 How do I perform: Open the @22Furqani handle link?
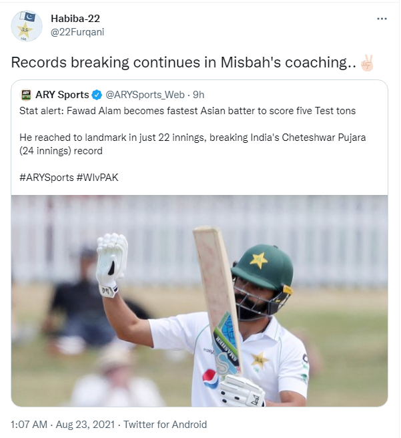[77, 31]
